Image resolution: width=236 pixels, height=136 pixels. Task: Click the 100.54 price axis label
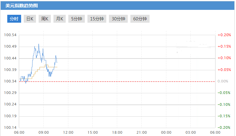tap(10, 35)
